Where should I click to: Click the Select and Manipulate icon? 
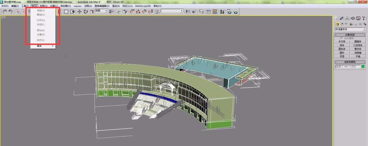118,11
